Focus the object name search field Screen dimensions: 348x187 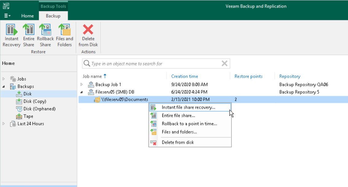point(156,64)
